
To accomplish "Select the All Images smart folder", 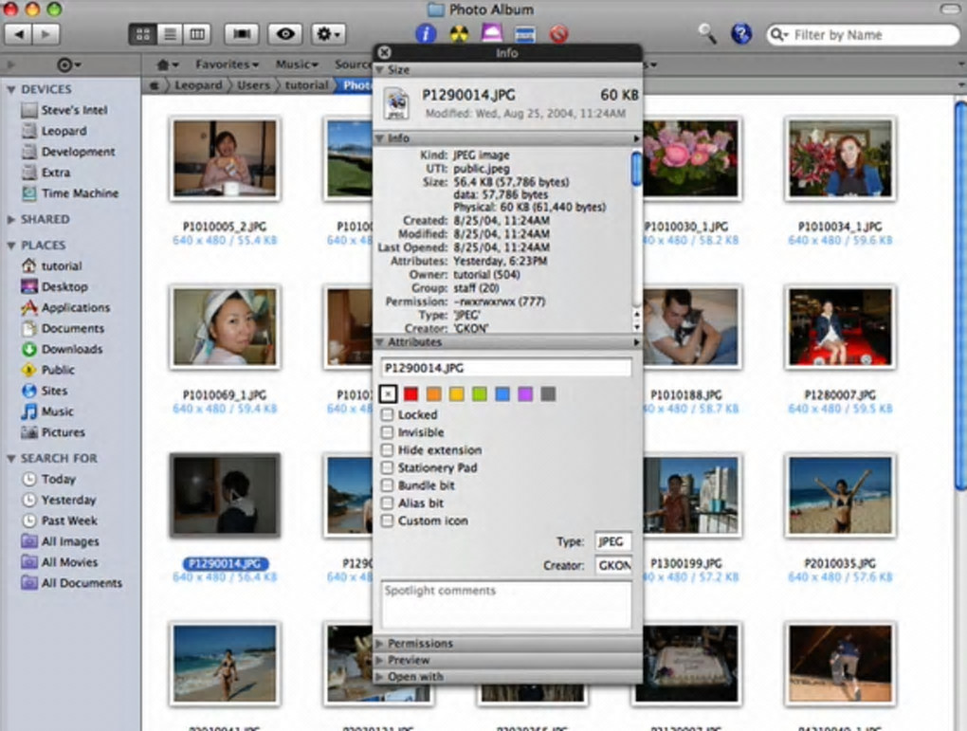I will click(x=60, y=541).
